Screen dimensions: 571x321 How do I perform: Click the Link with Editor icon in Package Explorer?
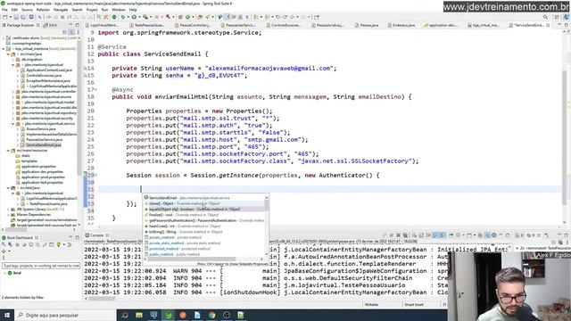point(71,32)
